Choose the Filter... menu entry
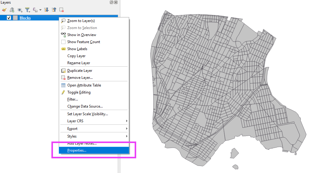The width and height of the screenshot is (314, 173). pyautogui.click(x=94, y=99)
